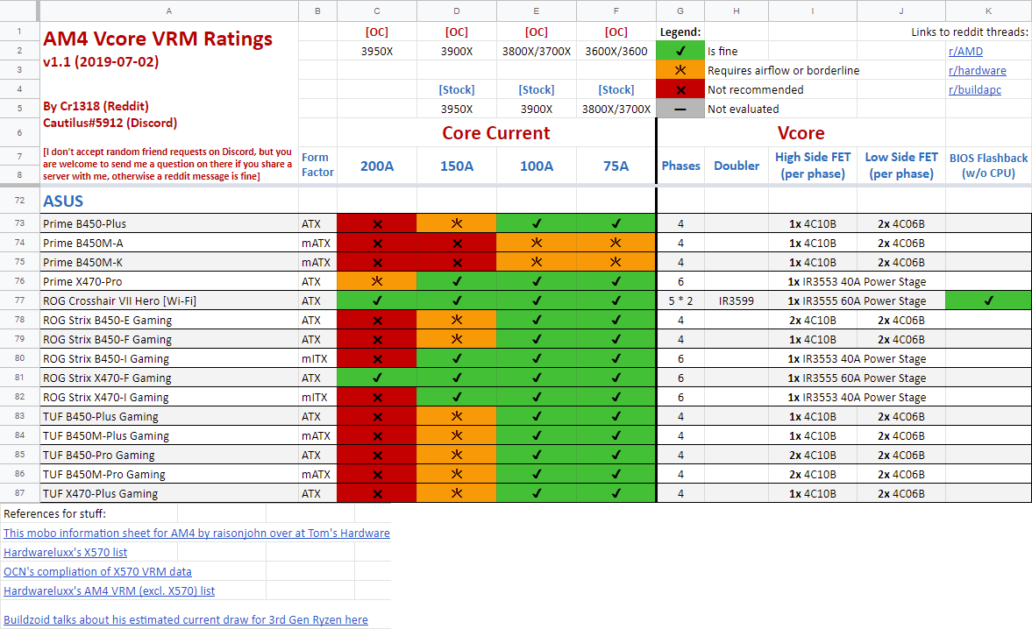Select red 200A cell for TUF B450M-Plus Gaming
The image size is (1032, 629).
[377, 435]
